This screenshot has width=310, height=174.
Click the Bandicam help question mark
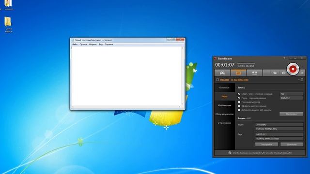(284, 58)
